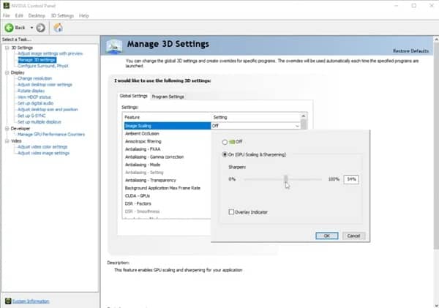This screenshot has width=439, height=308.
Task: Select the Antialiasing - Gamma correction row
Action: [167, 157]
